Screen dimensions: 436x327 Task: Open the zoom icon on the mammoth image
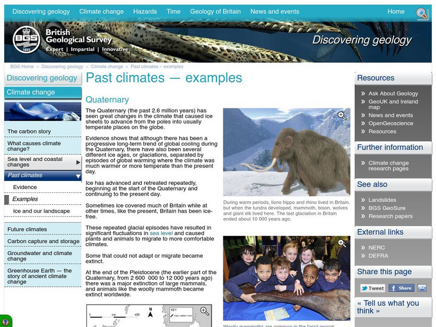tap(342, 116)
